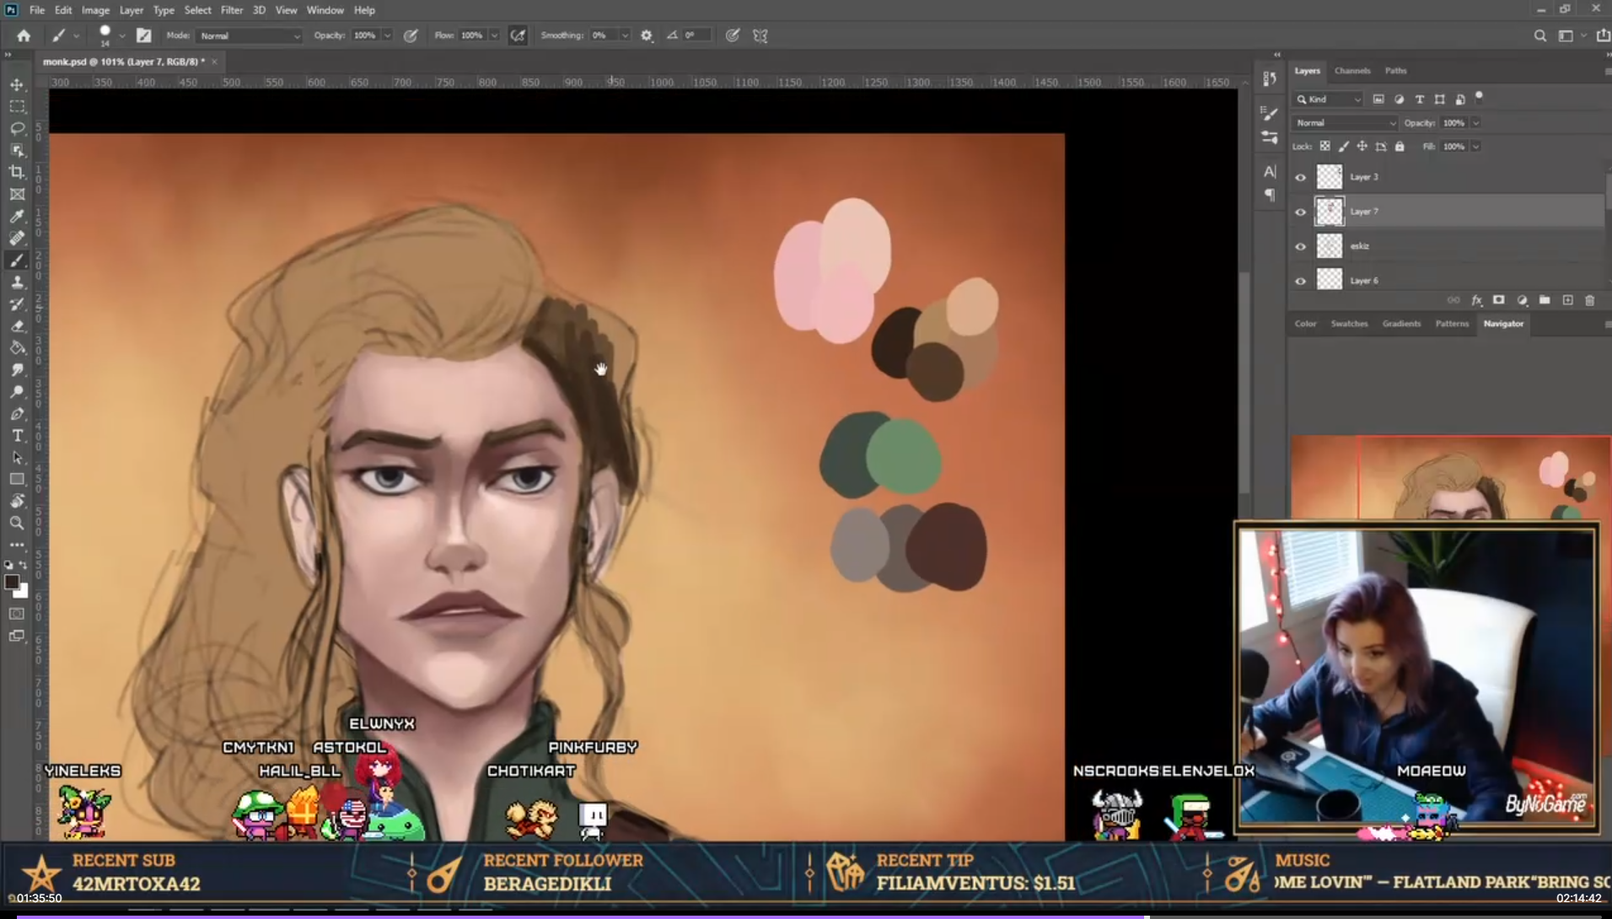The image size is (1612, 919).
Task: Select the Eyedropper tool
Action: [x=17, y=217]
